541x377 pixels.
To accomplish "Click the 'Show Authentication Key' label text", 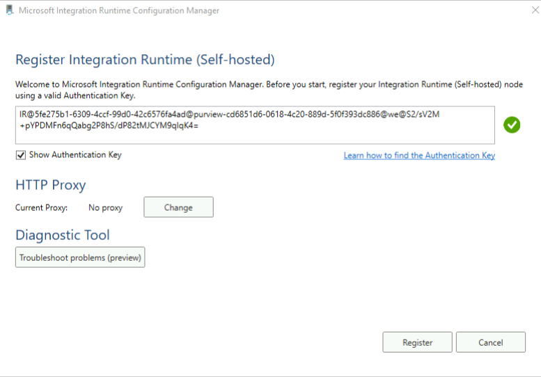I will [75, 155].
